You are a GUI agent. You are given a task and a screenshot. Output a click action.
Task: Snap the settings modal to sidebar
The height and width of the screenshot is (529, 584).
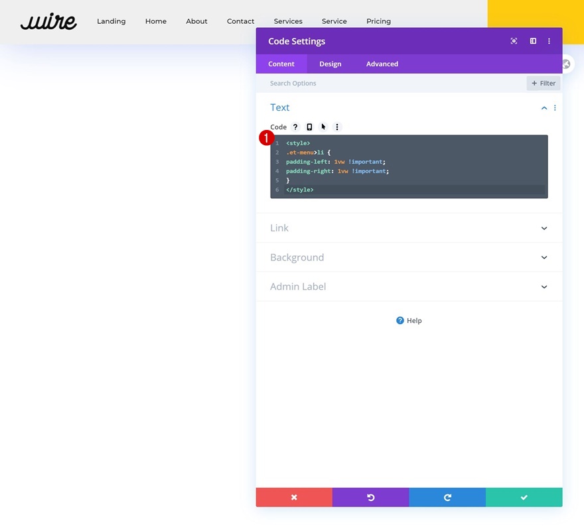pyautogui.click(x=533, y=41)
